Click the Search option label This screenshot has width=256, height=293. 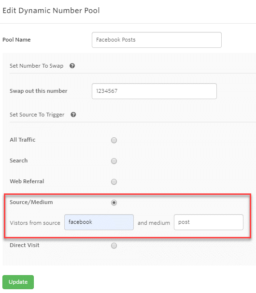tap(19, 161)
